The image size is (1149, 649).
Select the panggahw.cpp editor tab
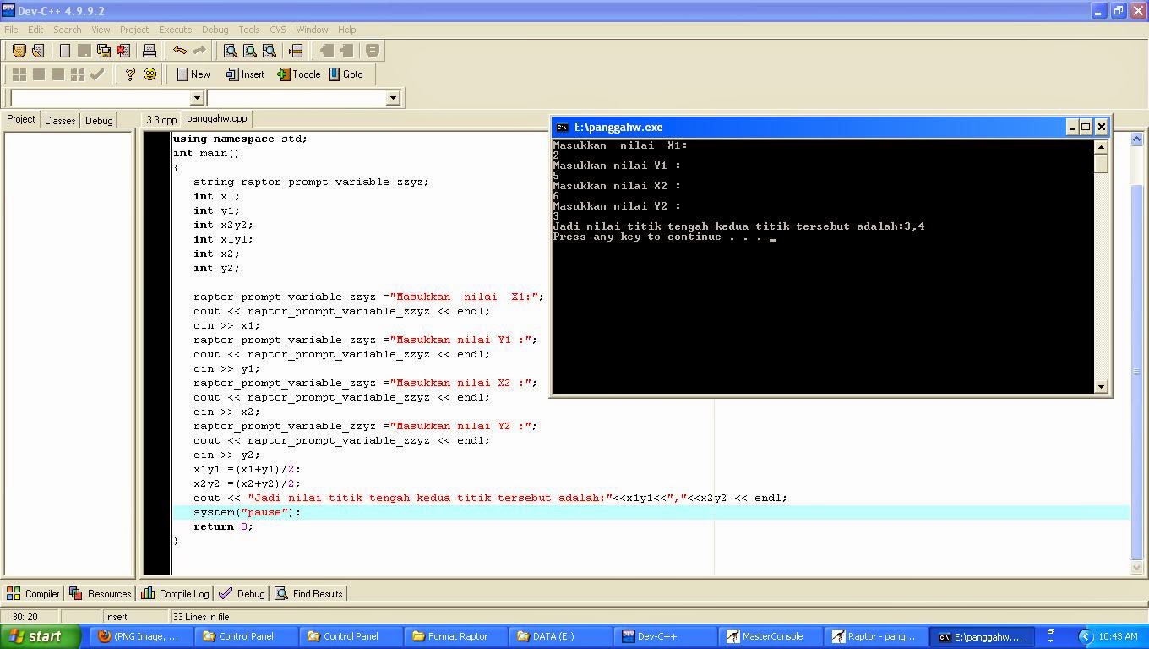[x=217, y=119]
